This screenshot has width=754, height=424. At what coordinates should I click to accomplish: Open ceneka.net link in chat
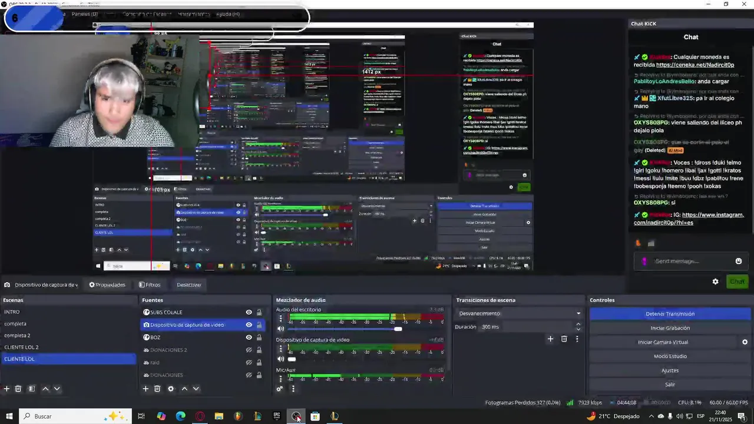click(x=695, y=65)
